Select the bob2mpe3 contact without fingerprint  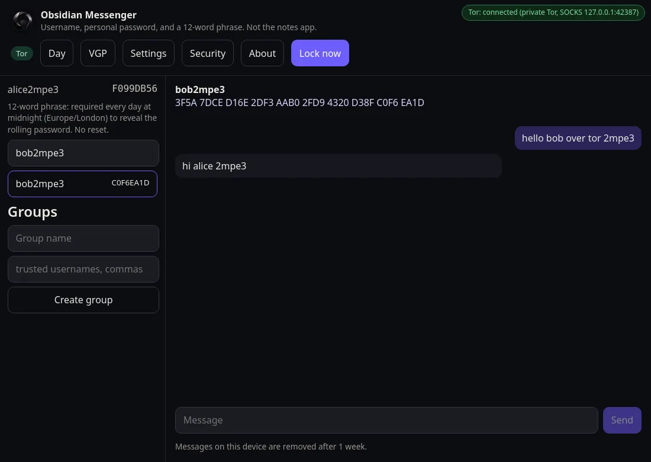83,153
